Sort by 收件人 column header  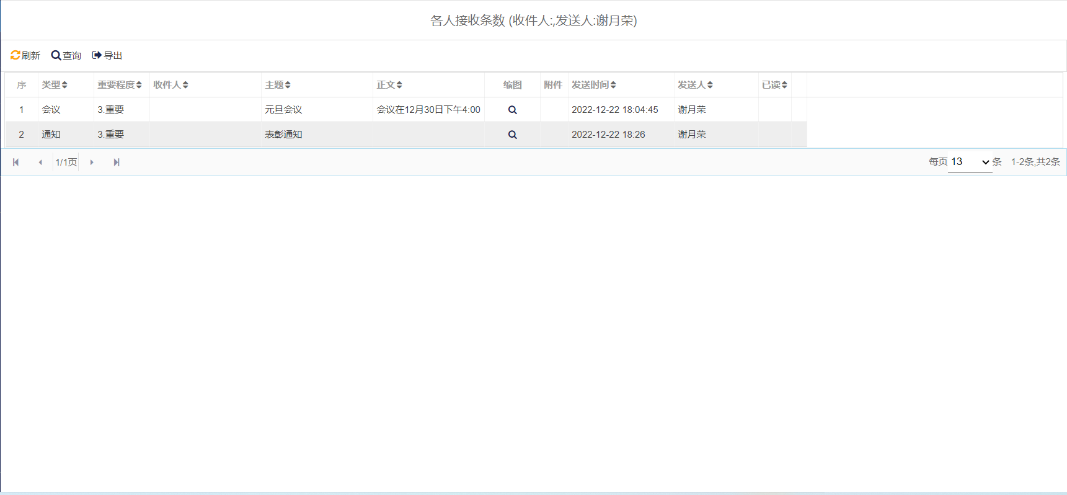[171, 85]
